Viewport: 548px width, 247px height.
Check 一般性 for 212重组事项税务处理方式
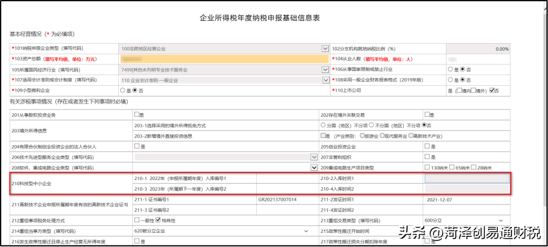137,220
